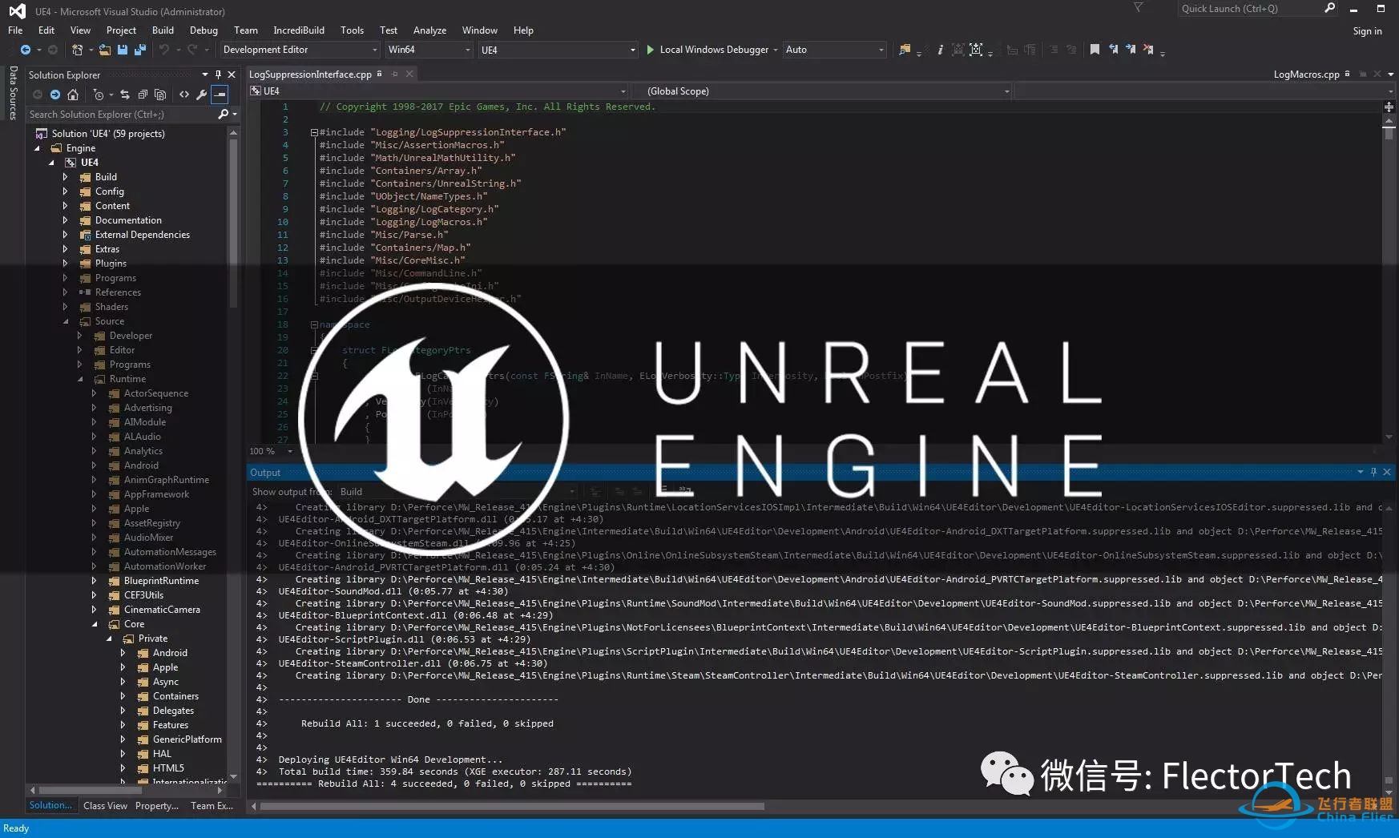
Task: Click Solution Explorer Pending Changes Filter icon
Action: coord(98,95)
